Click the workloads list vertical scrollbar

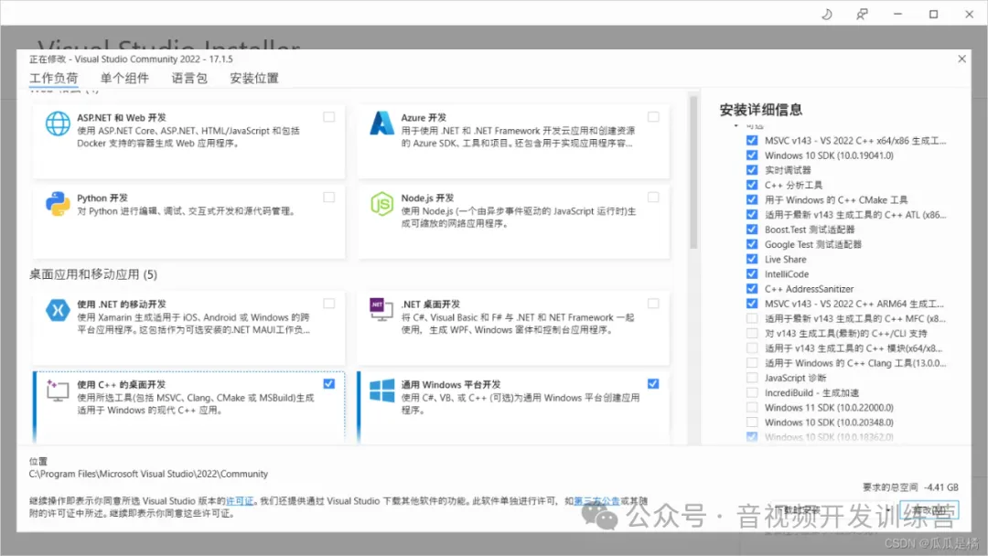pos(693,183)
